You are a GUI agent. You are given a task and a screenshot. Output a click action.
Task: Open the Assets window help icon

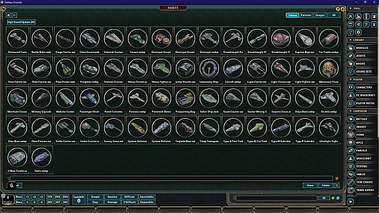tap(338, 9)
